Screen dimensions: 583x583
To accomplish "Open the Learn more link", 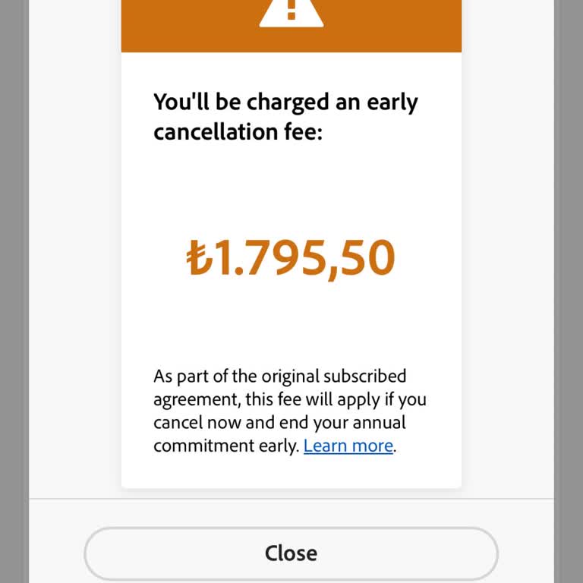I will [348, 446].
